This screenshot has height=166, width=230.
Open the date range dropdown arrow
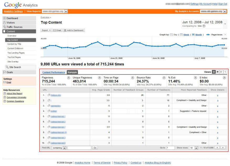[225, 24]
